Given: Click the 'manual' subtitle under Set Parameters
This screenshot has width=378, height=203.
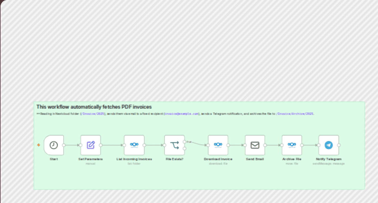Looking at the screenshot, I should click(91, 164).
